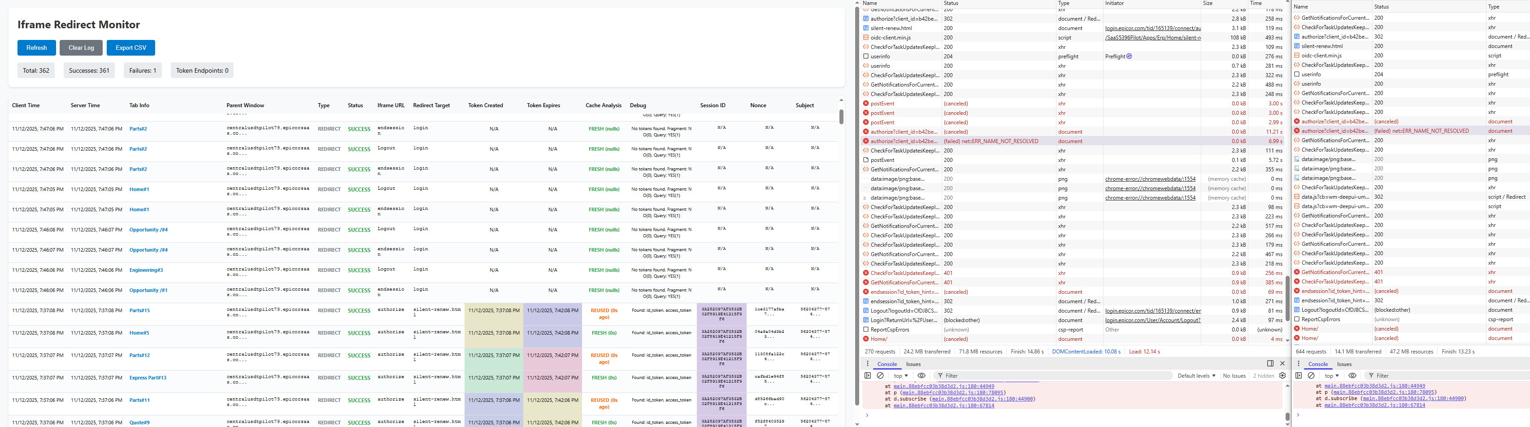This screenshot has height=427, width=1530.
Task: Open console settings gear icon
Action: 1282,375
